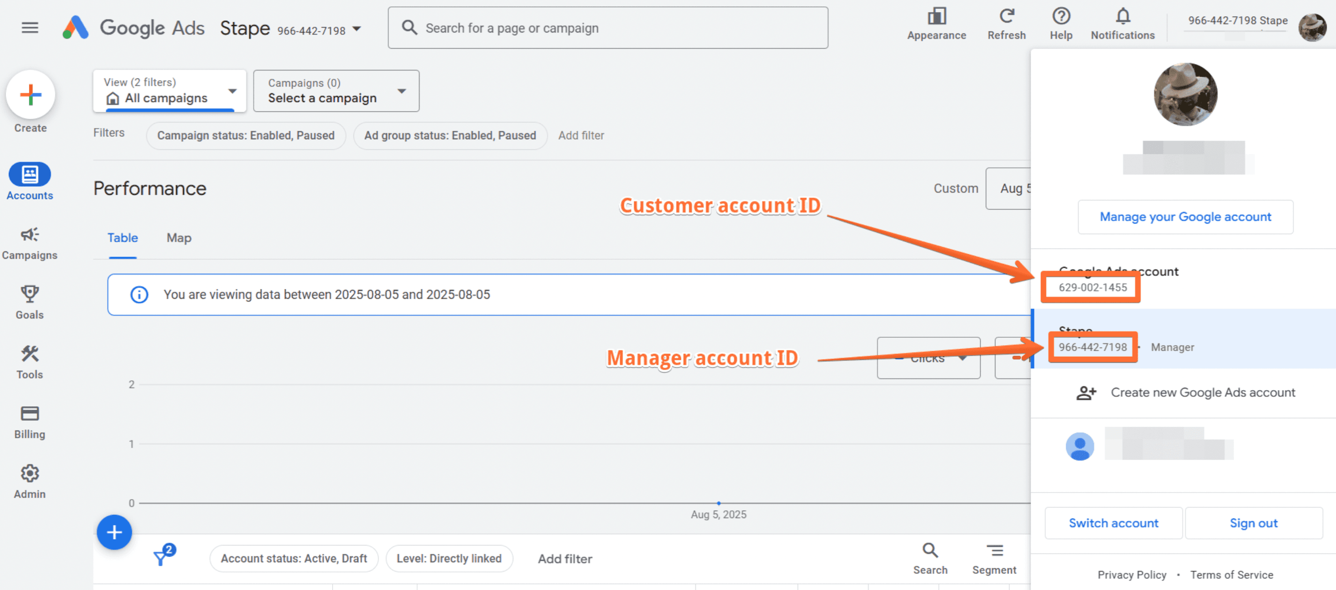1336x590 pixels.
Task: Click Manage your Google account
Action: point(1185,217)
